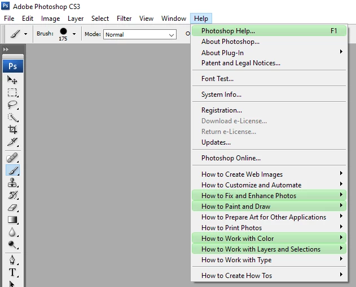
Task: Select the History Brush tool
Action: (12, 195)
